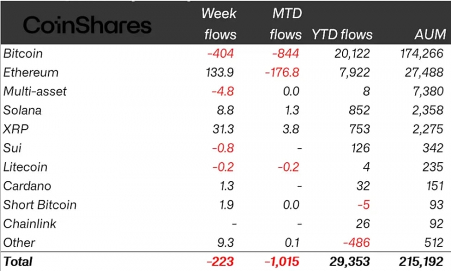Click the Ethereum row label
Screen dimensions: 451x271
31,73
